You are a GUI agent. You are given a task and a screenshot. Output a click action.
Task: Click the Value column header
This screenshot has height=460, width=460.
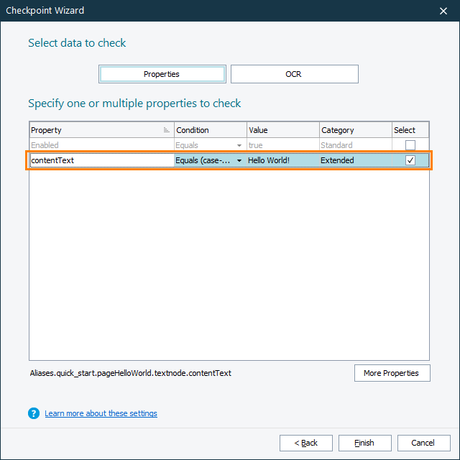coord(282,130)
